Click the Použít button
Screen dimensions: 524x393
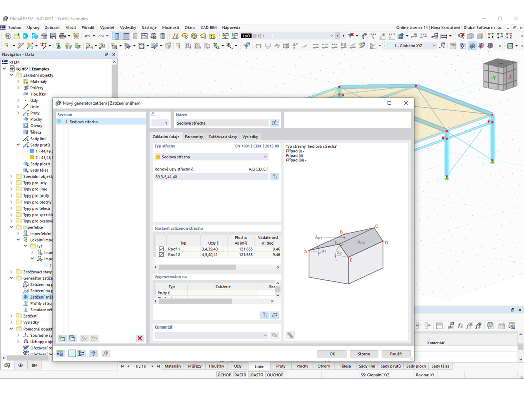click(x=396, y=354)
